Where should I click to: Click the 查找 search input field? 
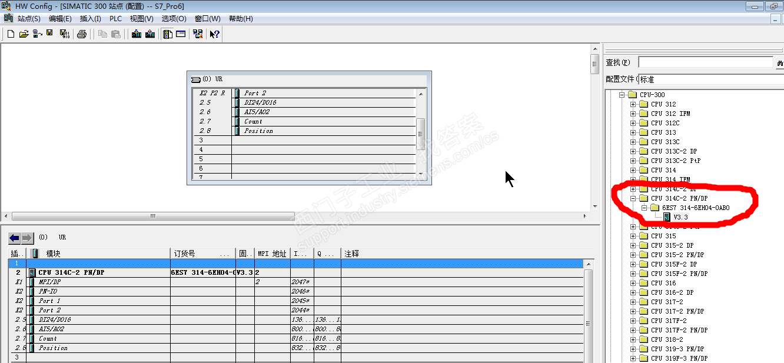point(706,62)
